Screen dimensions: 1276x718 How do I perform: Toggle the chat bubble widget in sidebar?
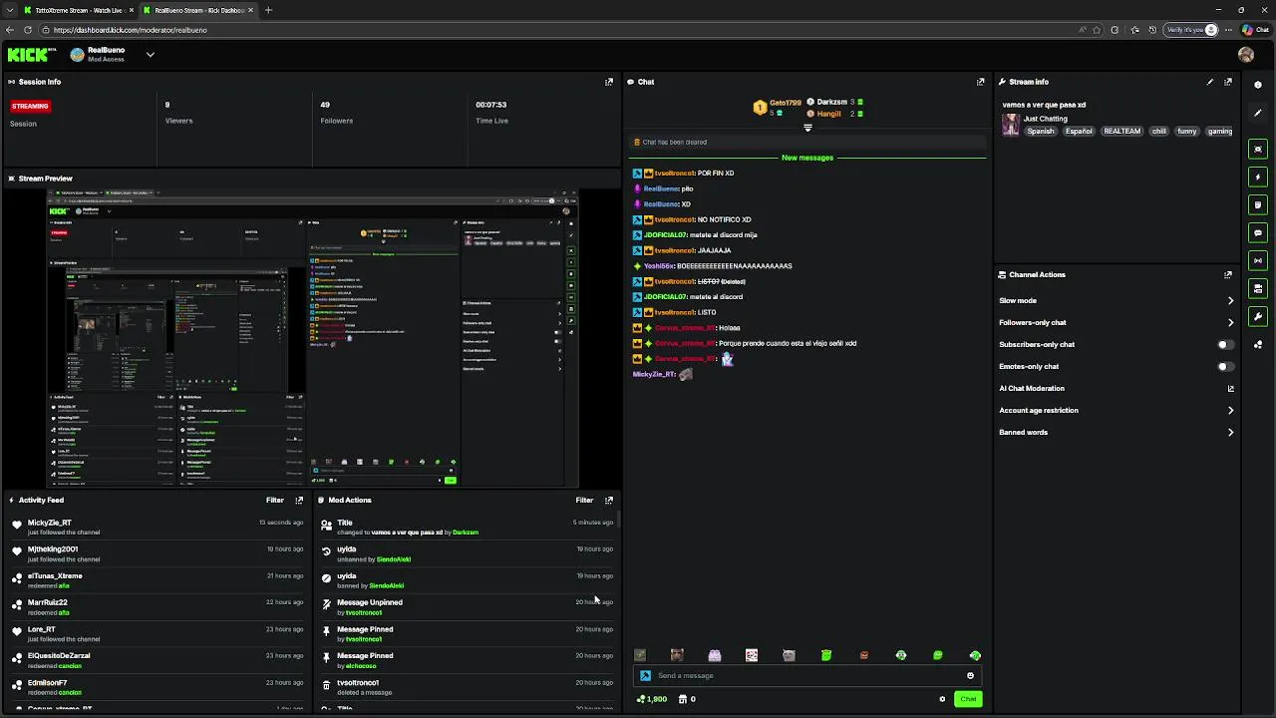pos(1258,232)
